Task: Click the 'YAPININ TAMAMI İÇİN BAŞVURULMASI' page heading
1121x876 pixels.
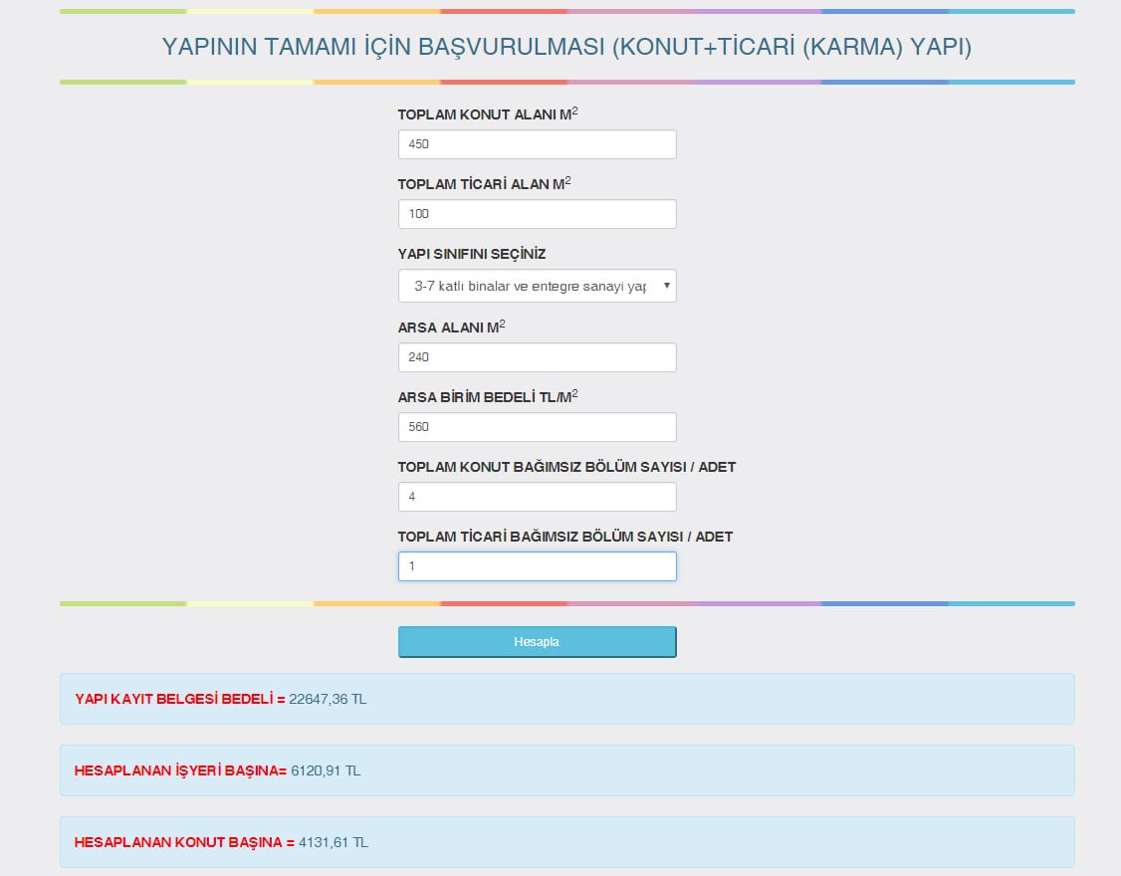Action: click(566, 47)
